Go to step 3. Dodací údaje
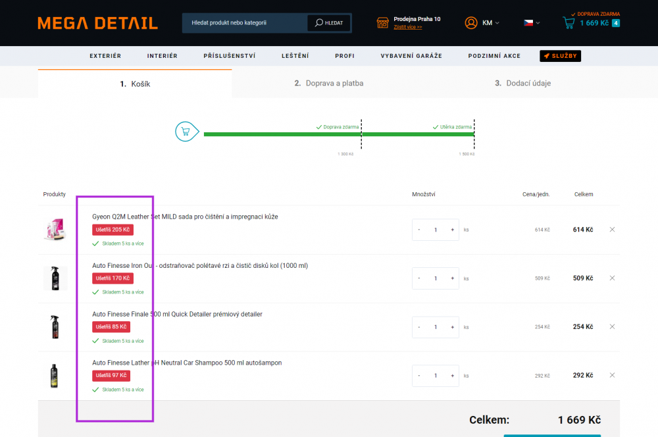Image resolution: width=658 pixels, height=437 pixels. pos(522,83)
